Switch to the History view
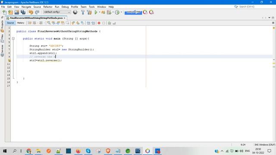Viewport: 276px width, 155px height. (21, 23)
